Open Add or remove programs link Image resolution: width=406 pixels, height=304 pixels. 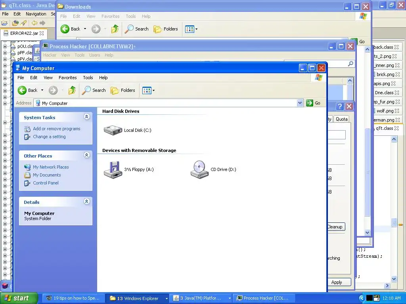56,129
